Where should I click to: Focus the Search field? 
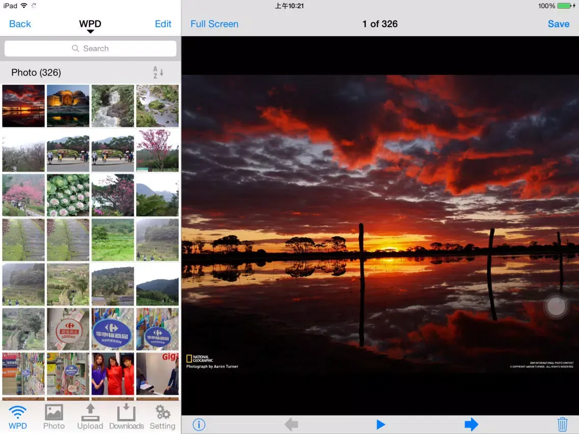[90, 48]
